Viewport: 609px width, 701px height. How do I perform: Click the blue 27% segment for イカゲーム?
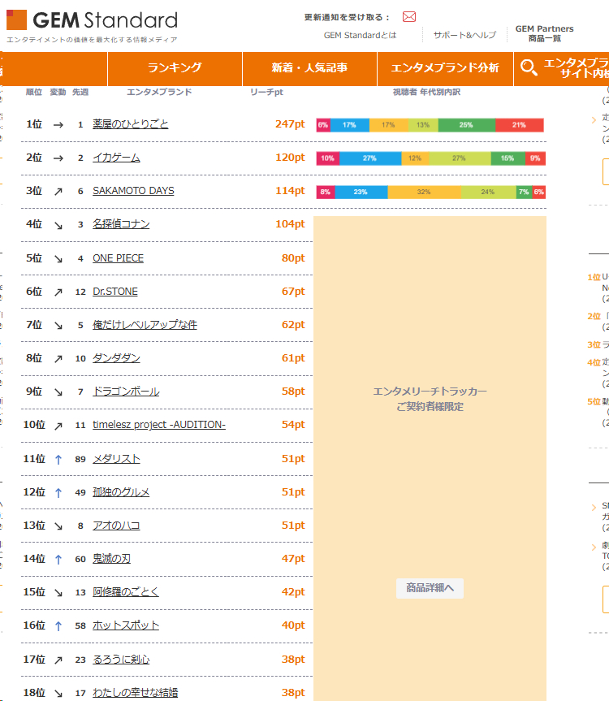[370, 158]
